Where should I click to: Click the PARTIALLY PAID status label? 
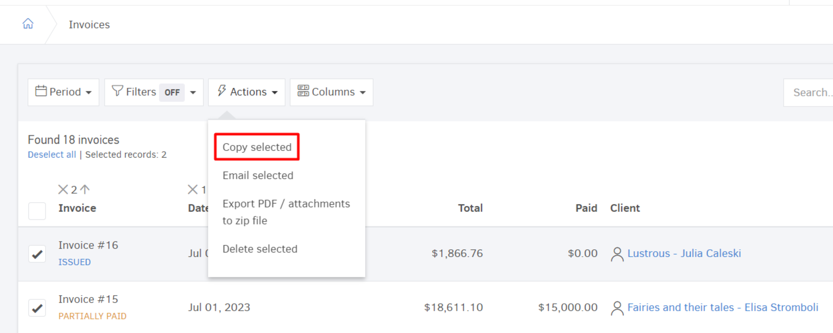pyautogui.click(x=92, y=316)
